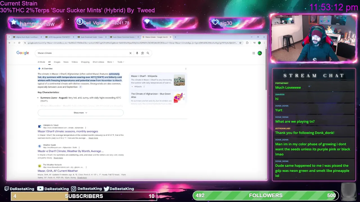The width and height of the screenshot is (360, 202).
Task: Clear the Google search box text
Action: pos(130,53)
